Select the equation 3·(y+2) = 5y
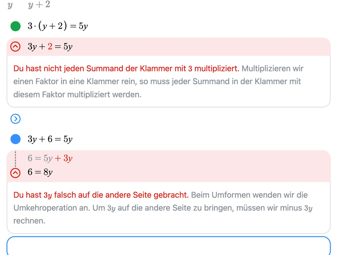 [58, 26]
